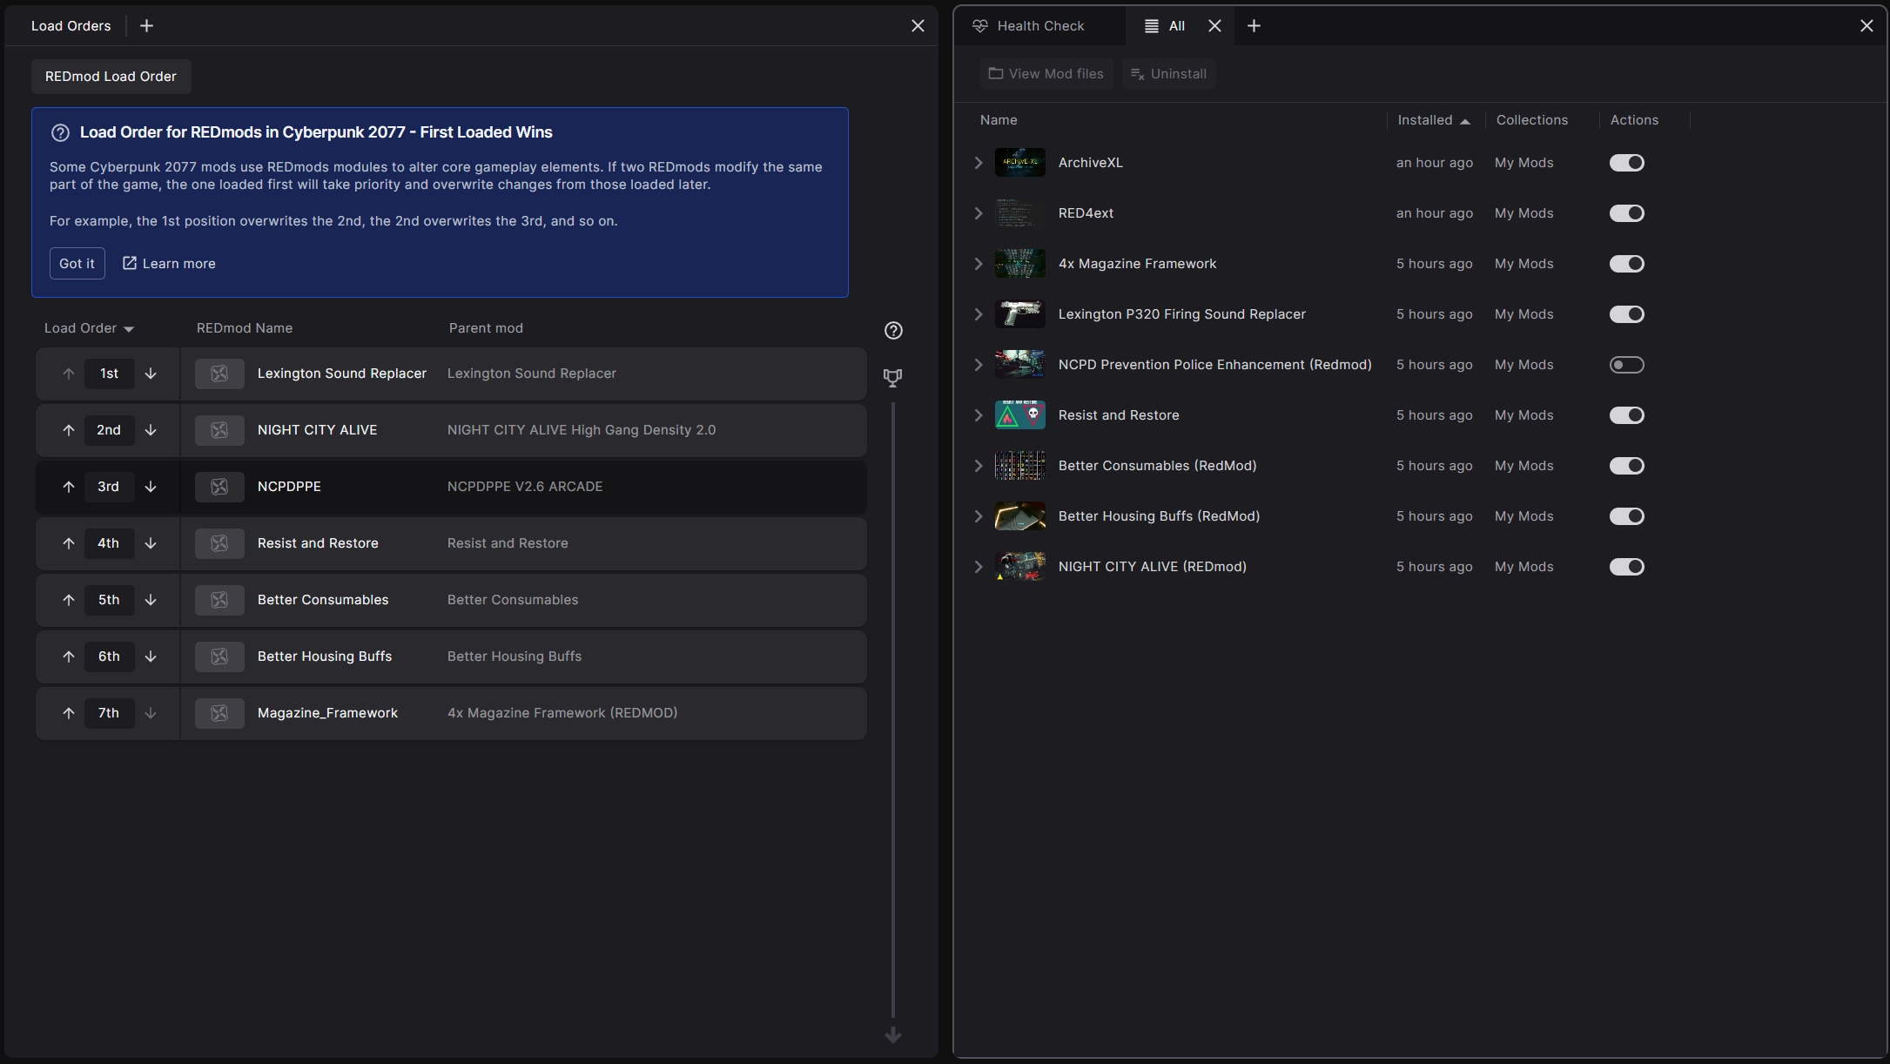Expand Better Consumables (RedMod) row
Image resolution: width=1890 pixels, height=1064 pixels.
tap(979, 466)
